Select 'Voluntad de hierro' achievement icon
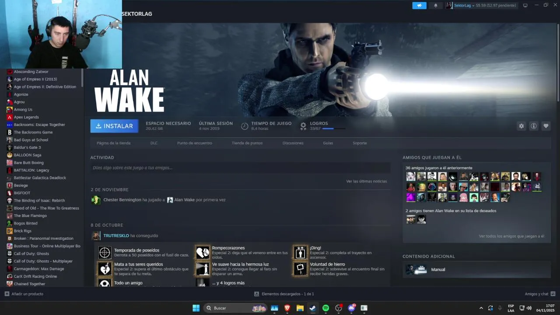560x315 pixels. [301, 269]
